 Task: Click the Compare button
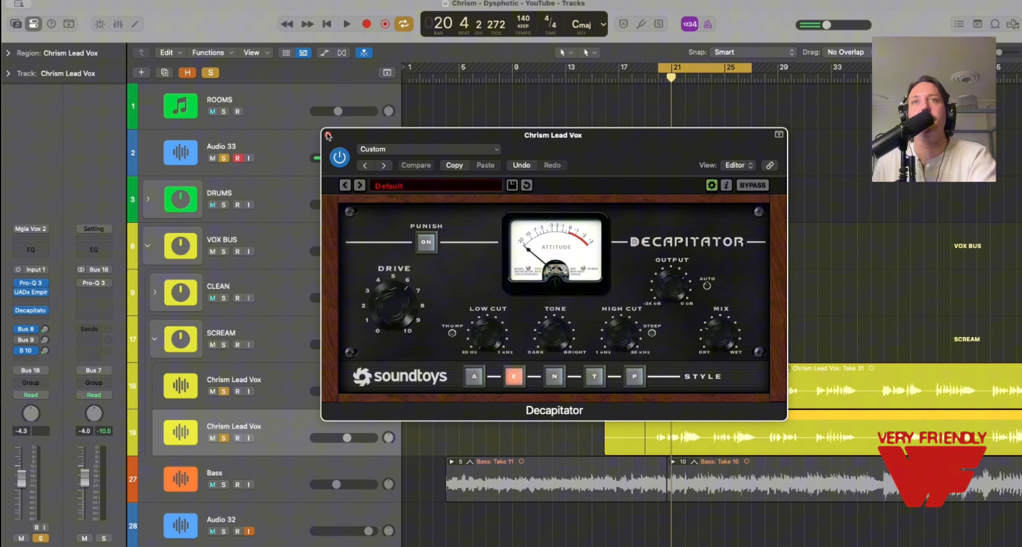pyautogui.click(x=416, y=165)
